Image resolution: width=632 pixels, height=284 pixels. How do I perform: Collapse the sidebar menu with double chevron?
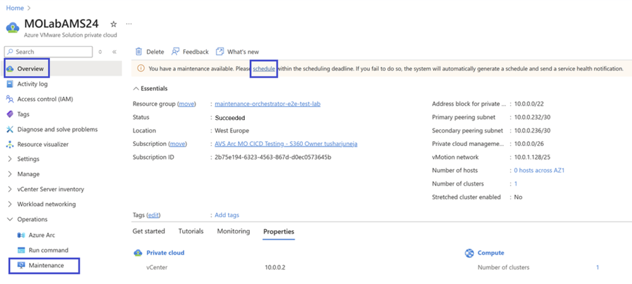click(115, 52)
